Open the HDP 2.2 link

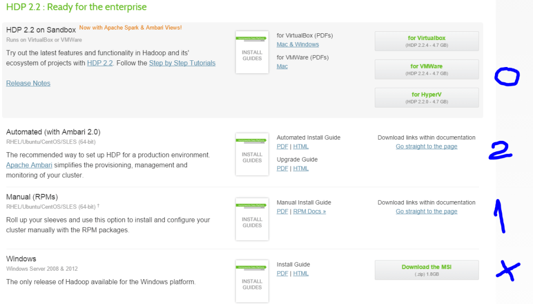point(100,62)
